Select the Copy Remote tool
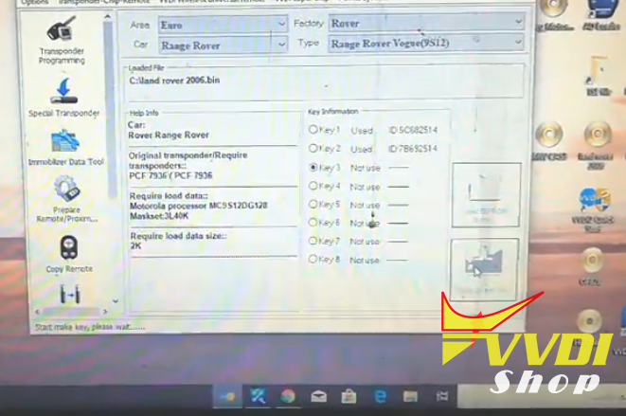 click(69, 254)
